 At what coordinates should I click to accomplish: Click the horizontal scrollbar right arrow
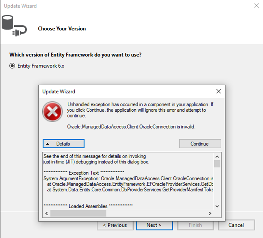click(x=210, y=214)
